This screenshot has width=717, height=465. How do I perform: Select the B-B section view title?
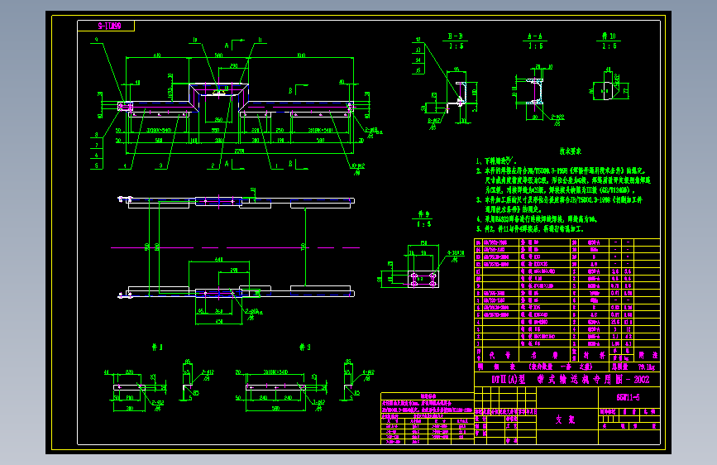coord(455,36)
